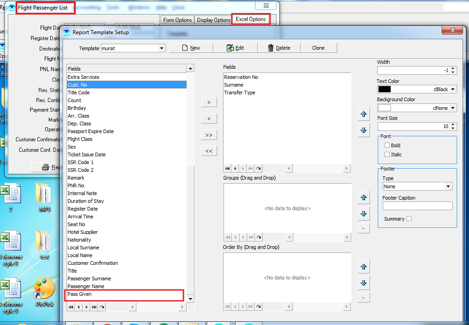Enable the Bold font checkbox

click(x=387, y=145)
